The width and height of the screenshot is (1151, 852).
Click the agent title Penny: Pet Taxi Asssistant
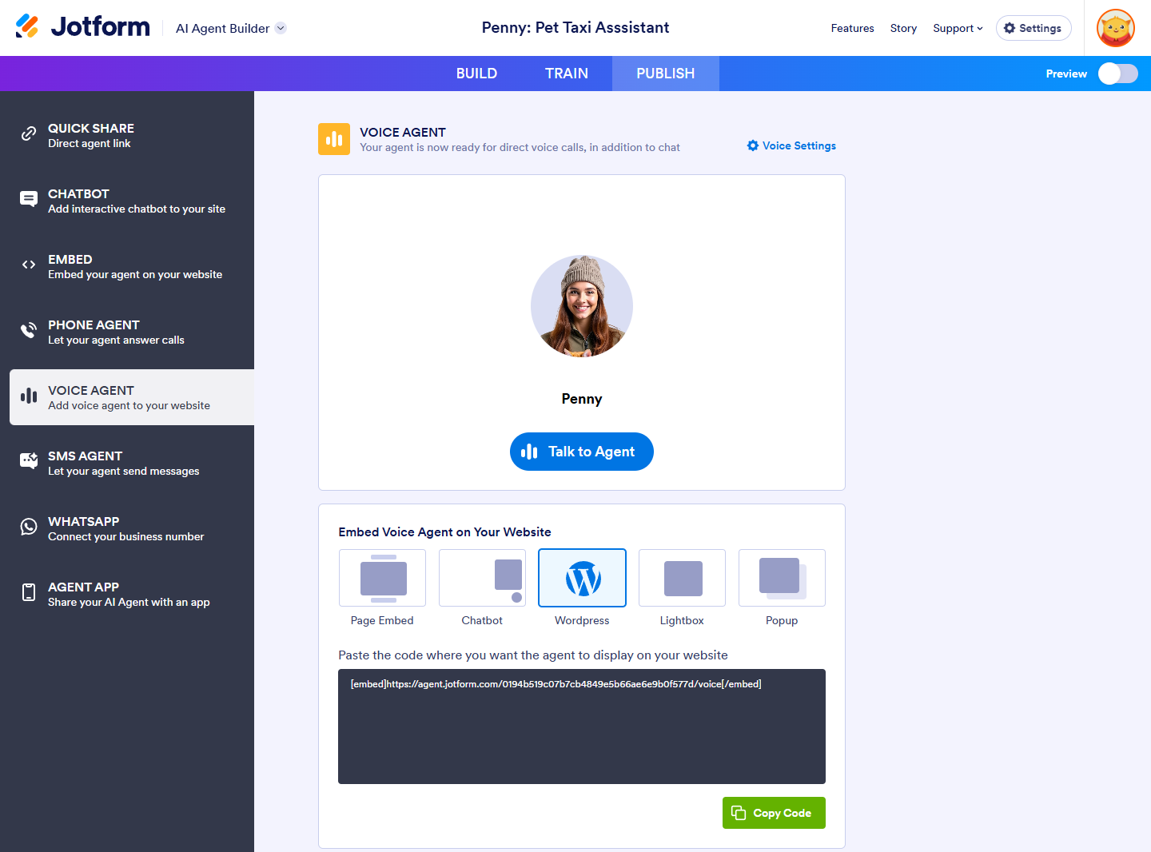575,27
